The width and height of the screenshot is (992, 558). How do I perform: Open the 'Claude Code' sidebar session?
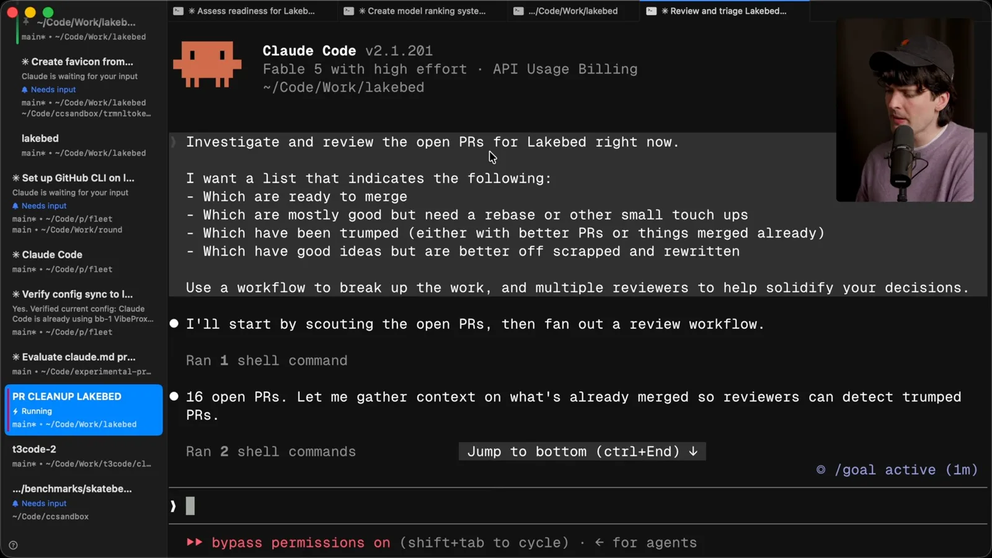(x=82, y=261)
